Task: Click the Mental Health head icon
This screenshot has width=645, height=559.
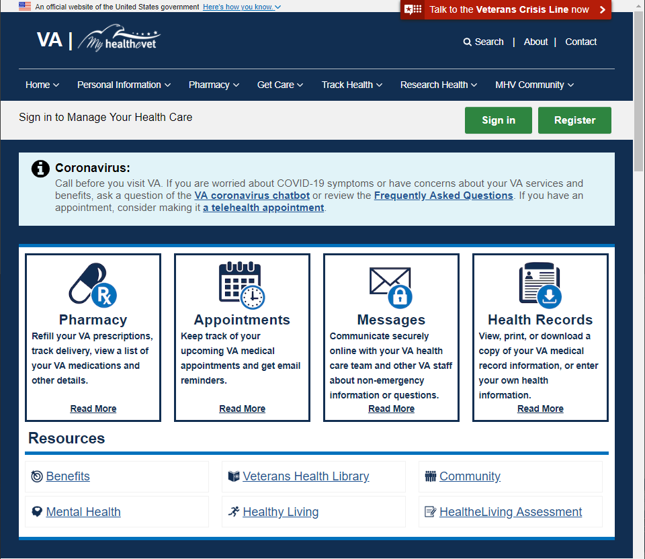Action: tap(37, 512)
